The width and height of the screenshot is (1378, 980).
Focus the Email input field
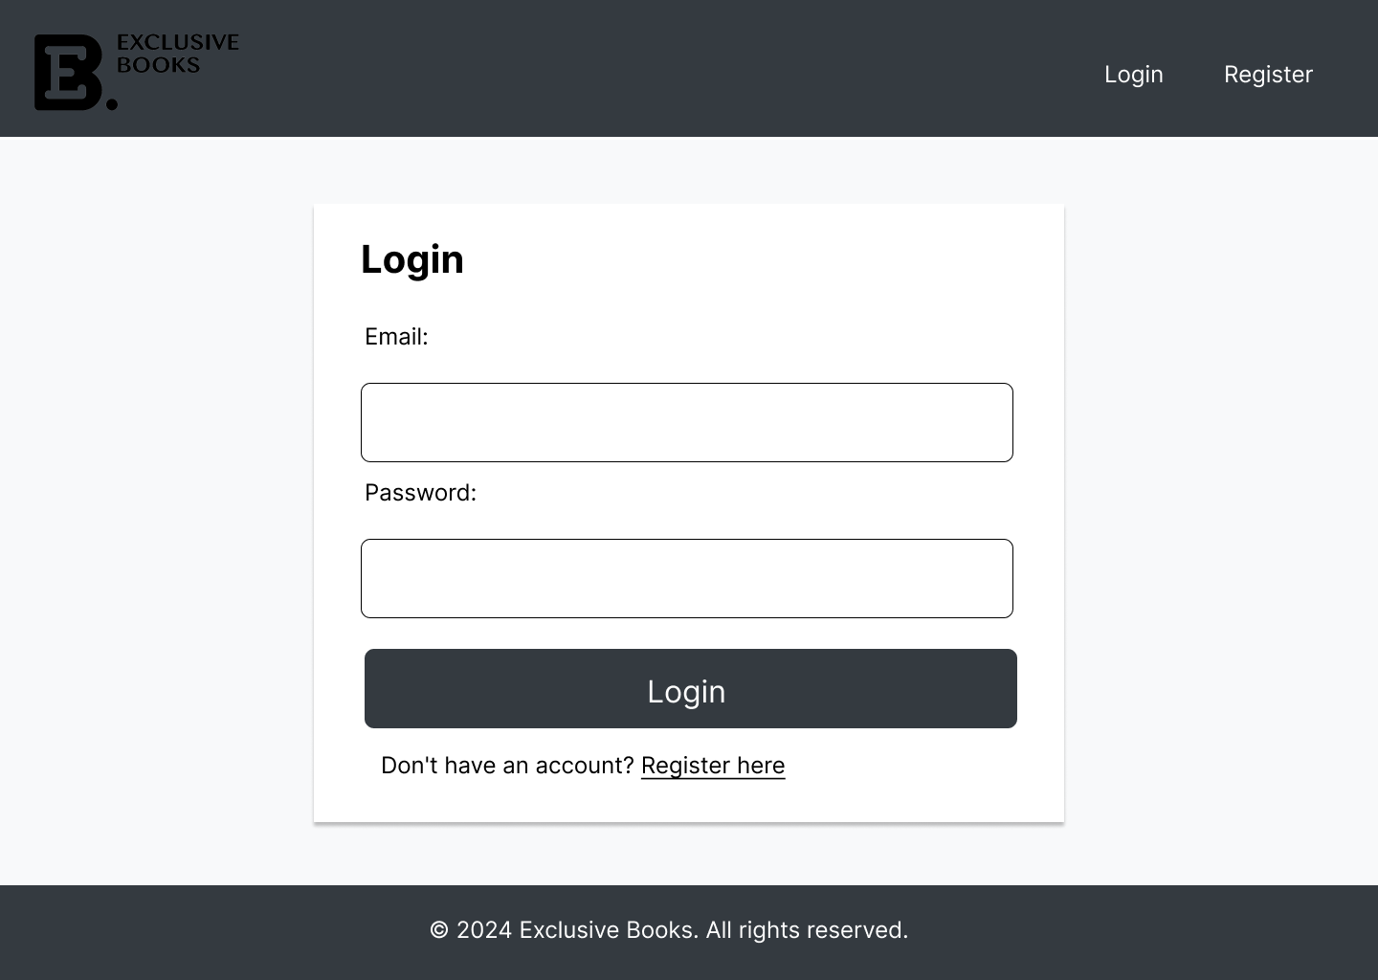pyautogui.click(x=686, y=423)
